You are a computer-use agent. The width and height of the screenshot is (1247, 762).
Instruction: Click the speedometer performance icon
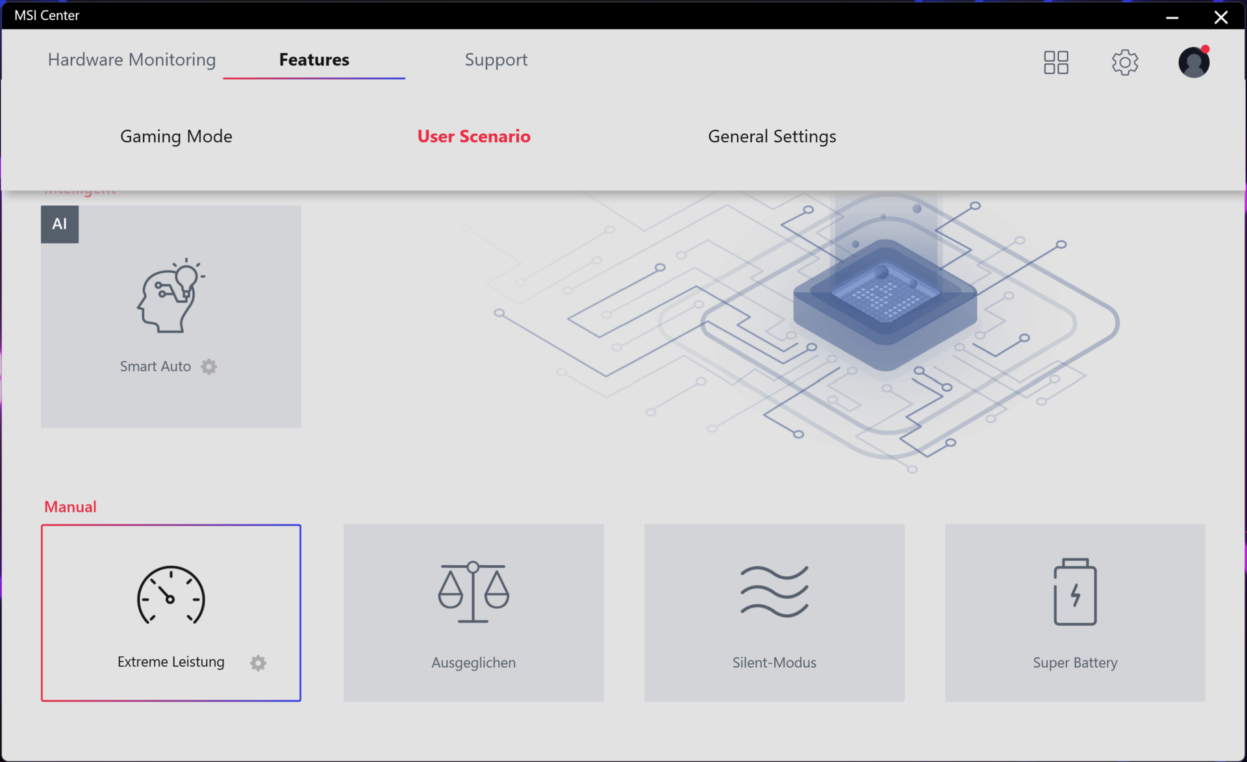171,595
